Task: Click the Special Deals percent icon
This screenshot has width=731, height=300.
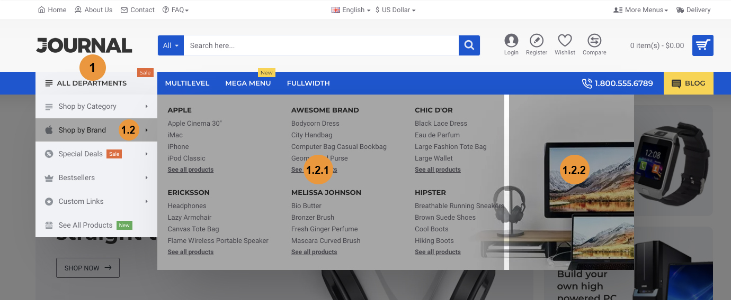Action: point(49,154)
